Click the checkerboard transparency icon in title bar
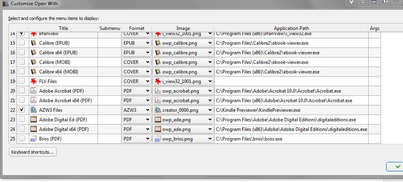This screenshot has height=182, width=403. [374, 2]
